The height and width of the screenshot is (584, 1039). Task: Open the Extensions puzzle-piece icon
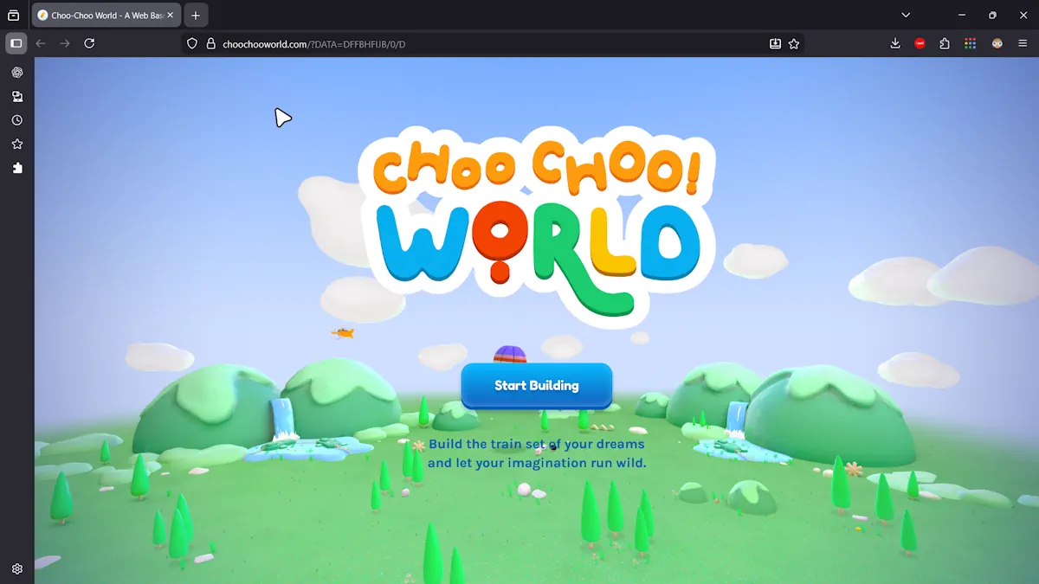point(944,43)
